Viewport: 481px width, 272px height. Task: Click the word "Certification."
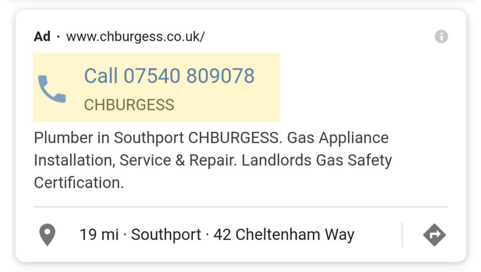click(x=79, y=183)
